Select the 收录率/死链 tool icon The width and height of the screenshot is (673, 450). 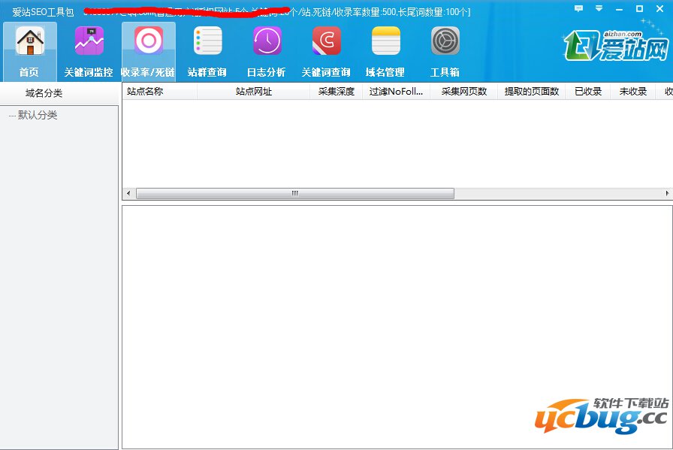(x=148, y=50)
